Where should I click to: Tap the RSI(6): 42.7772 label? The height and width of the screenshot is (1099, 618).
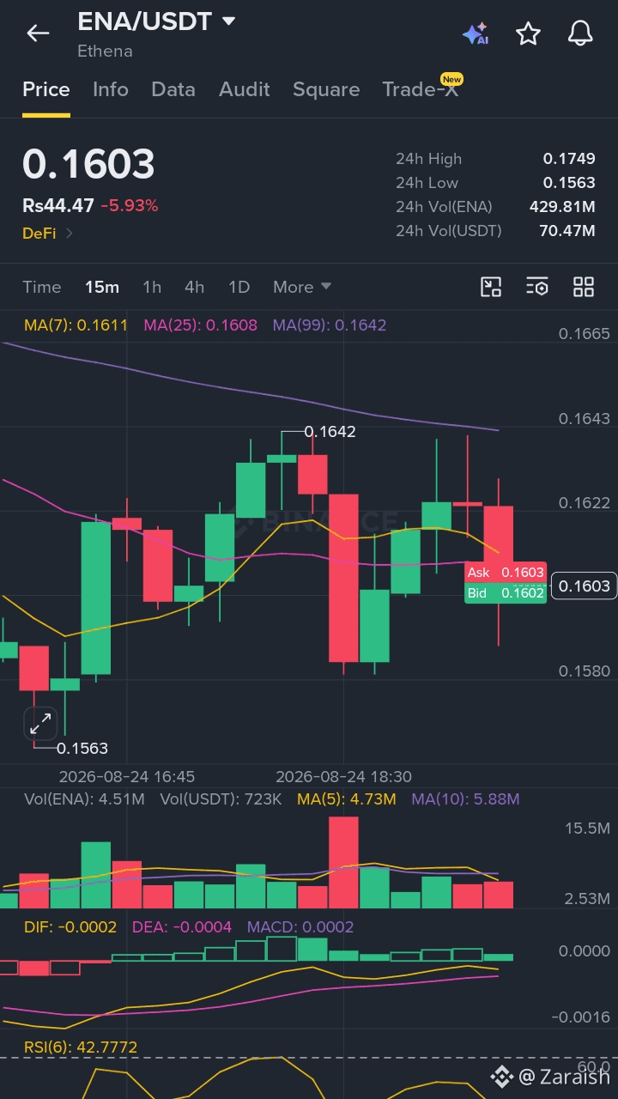(x=81, y=1047)
